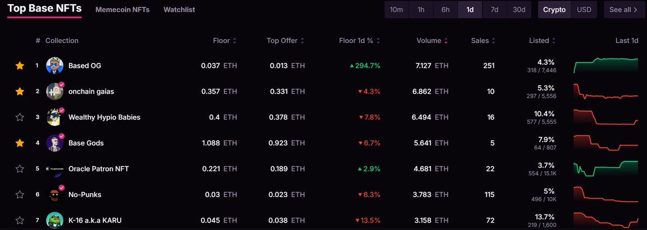View Base Gods 1d sparkline chart
Viewport: 647px width, 230px height.
pos(606,143)
